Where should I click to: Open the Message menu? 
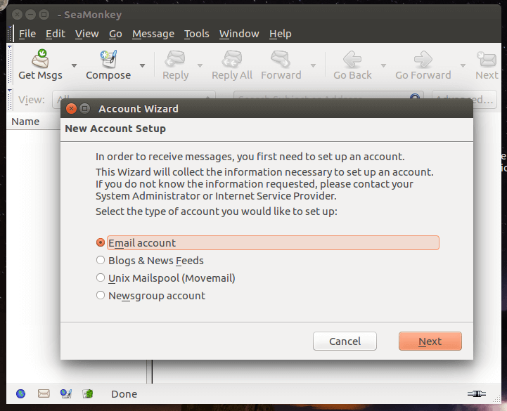(x=153, y=34)
